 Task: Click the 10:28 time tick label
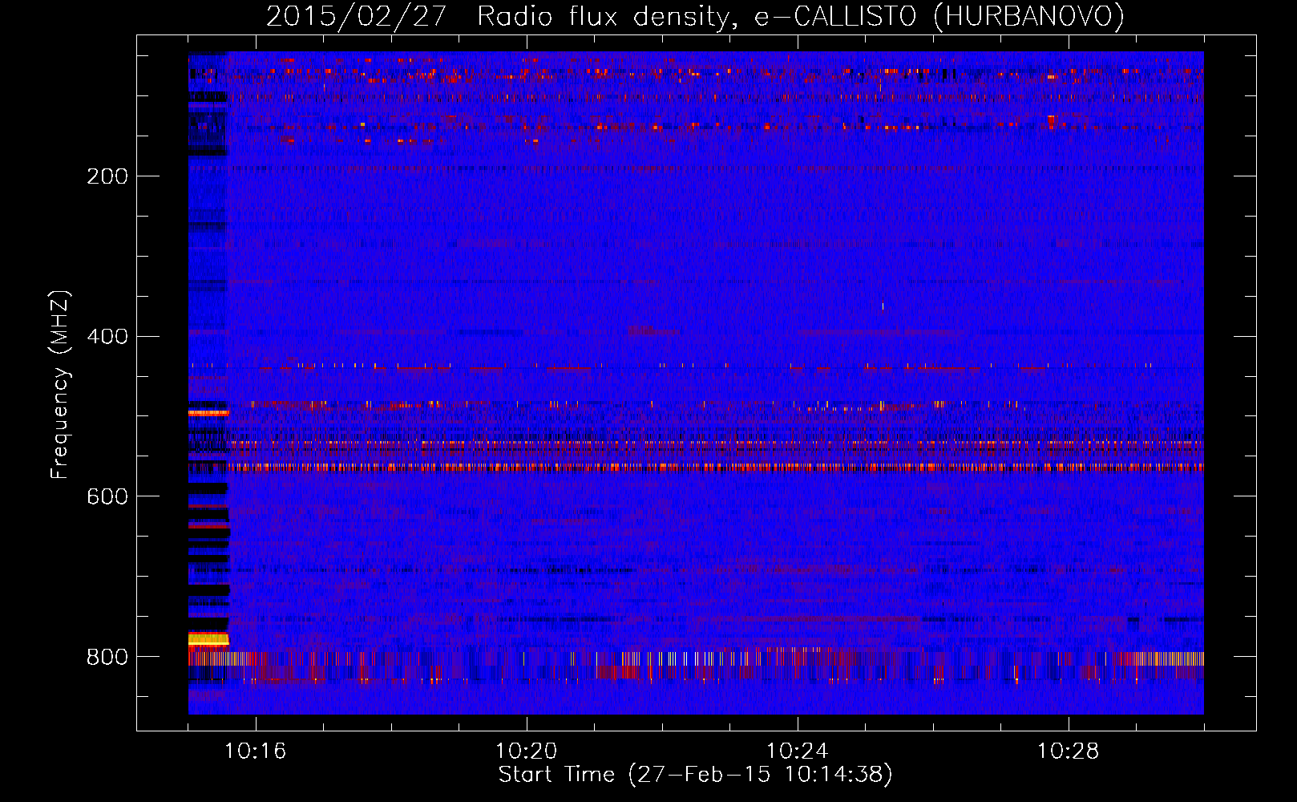click(1069, 751)
